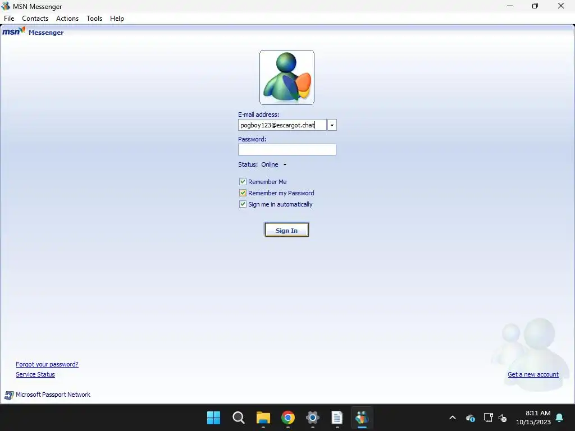Image resolution: width=575 pixels, height=431 pixels.
Task: Click the MSN Messenger title bar icon
Action: (x=6, y=6)
